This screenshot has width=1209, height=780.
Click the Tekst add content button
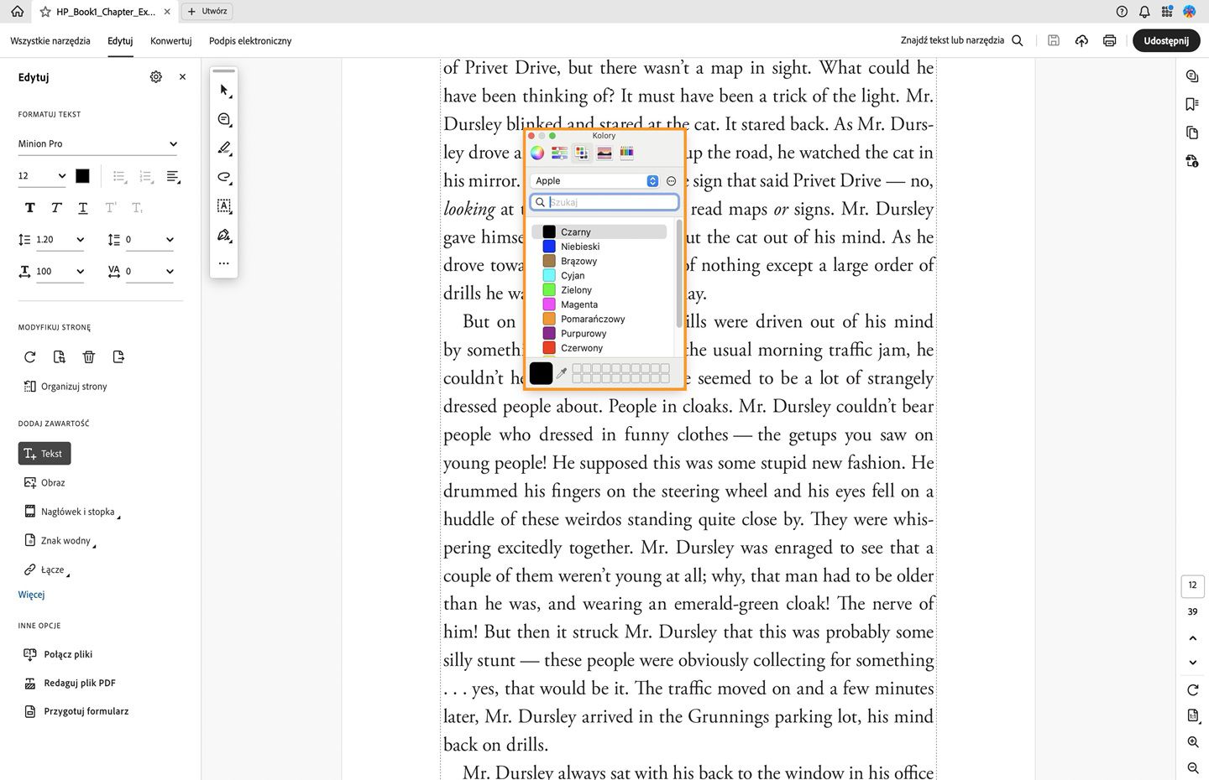pyautogui.click(x=44, y=454)
